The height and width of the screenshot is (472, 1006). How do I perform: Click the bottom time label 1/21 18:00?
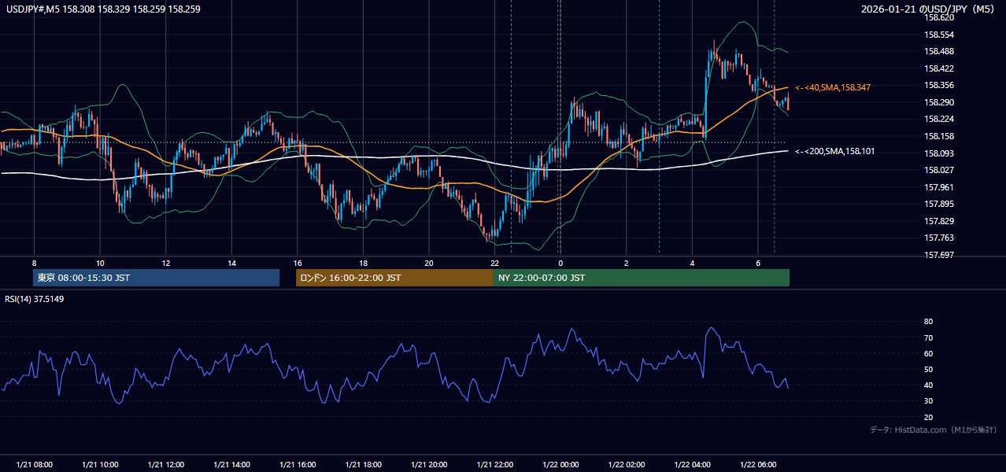point(363,465)
